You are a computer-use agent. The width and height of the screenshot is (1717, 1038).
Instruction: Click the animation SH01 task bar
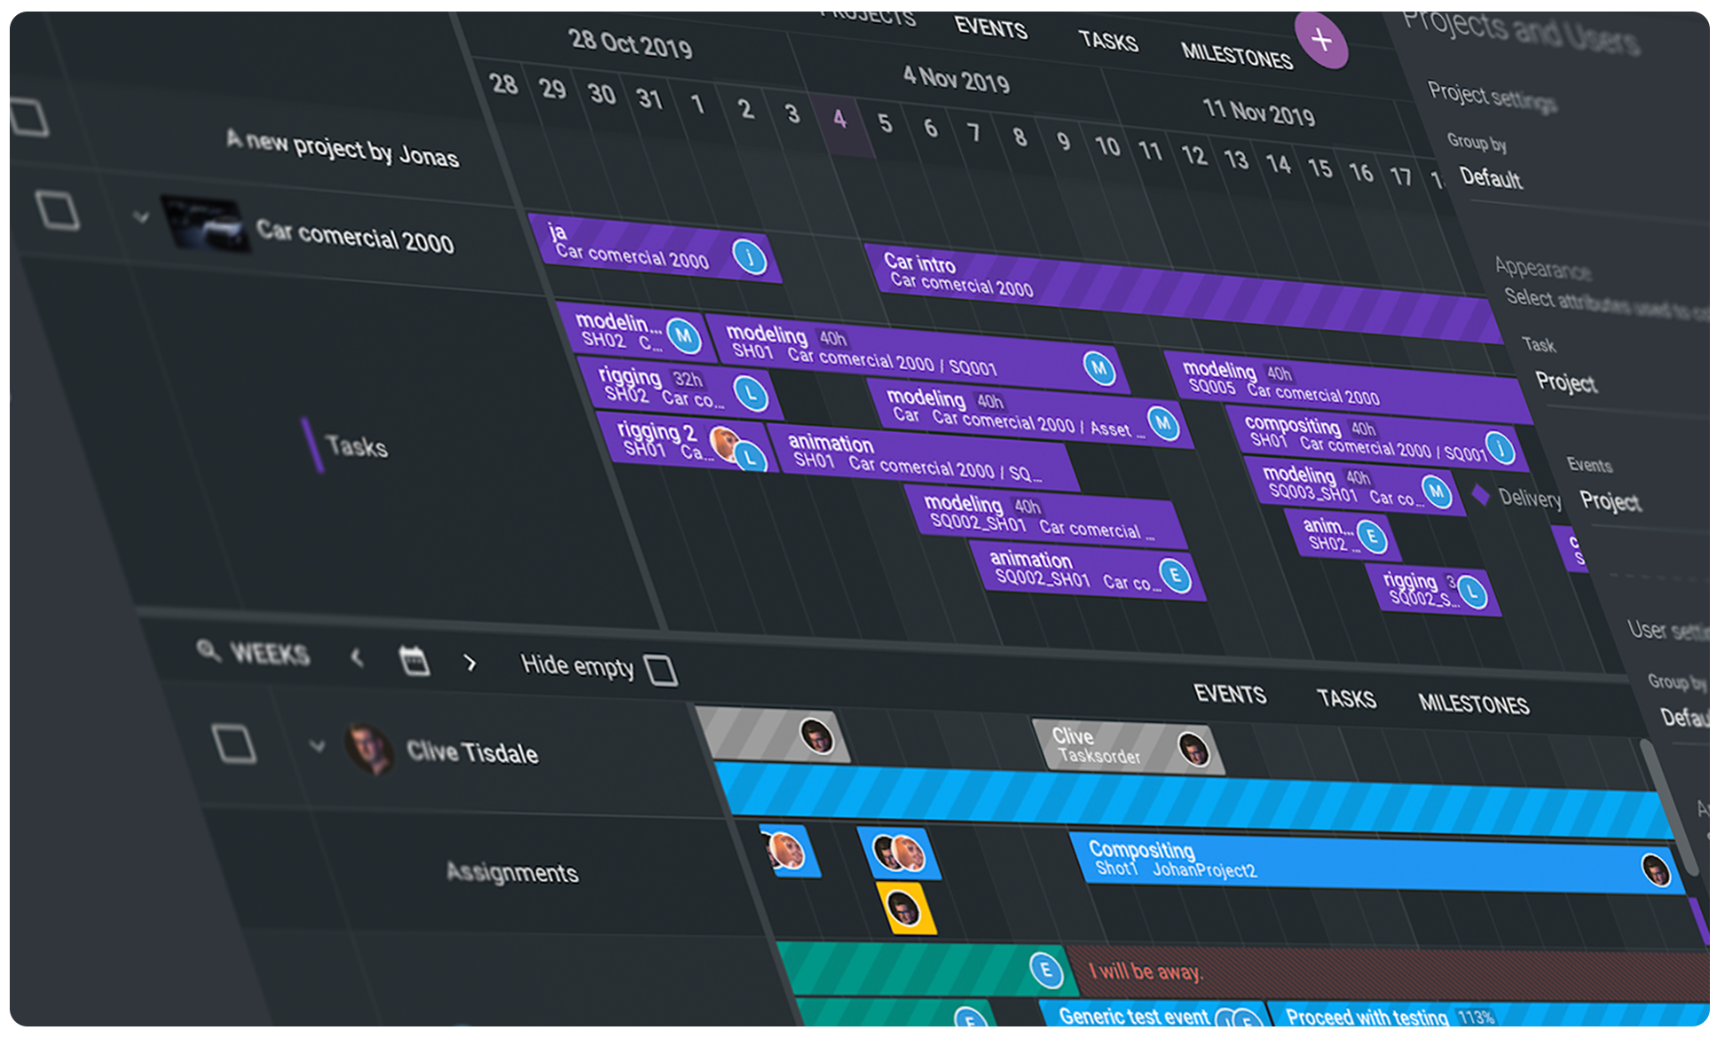click(923, 456)
